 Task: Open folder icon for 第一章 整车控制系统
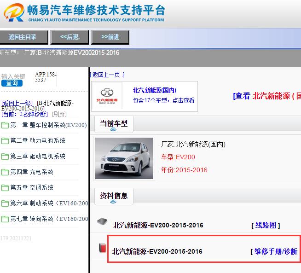pyautogui.click(x=5, y=125)
